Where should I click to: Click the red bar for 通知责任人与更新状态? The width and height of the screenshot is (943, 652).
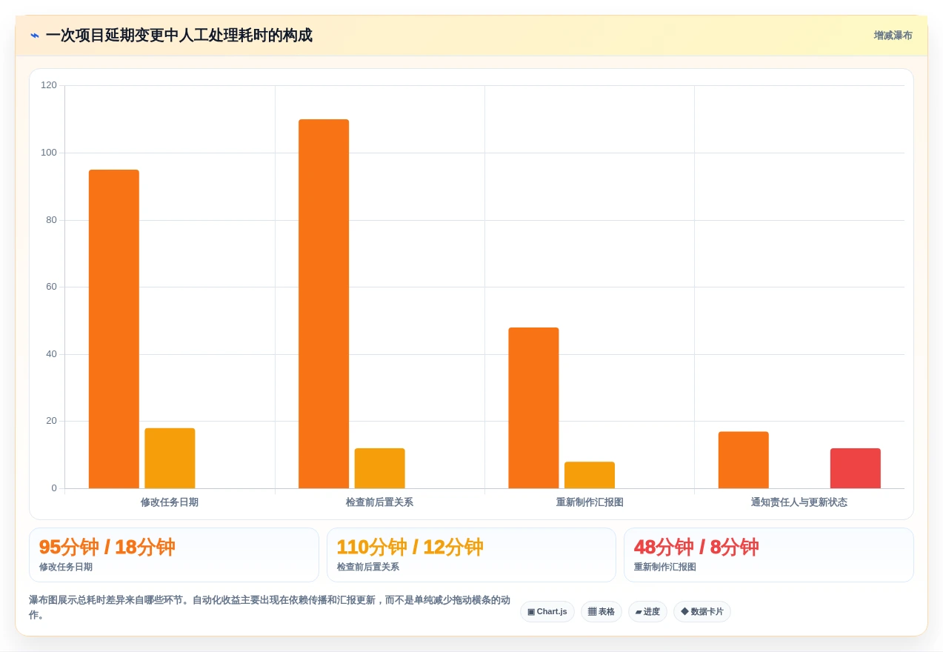coord(856,468)
